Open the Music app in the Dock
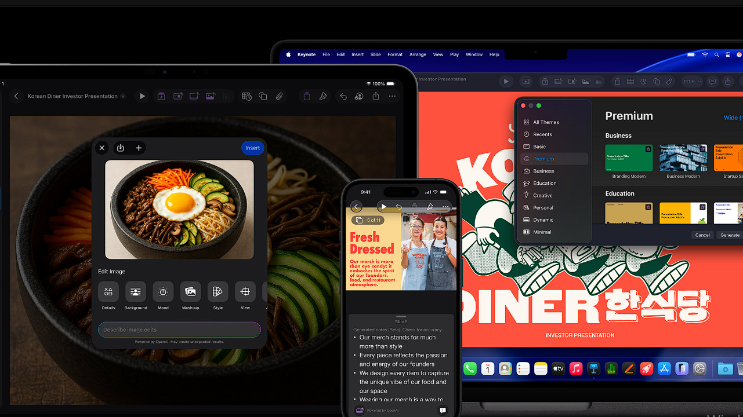This screenshot has width=743, height=417. [x=575, y=368]
